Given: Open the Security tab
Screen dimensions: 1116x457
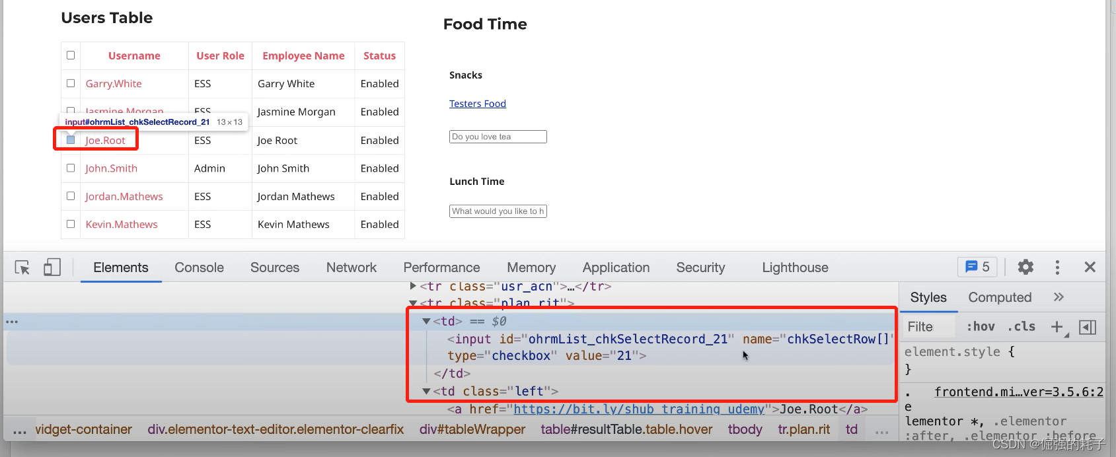Looking at the screenshot, I should pos(700,267).
